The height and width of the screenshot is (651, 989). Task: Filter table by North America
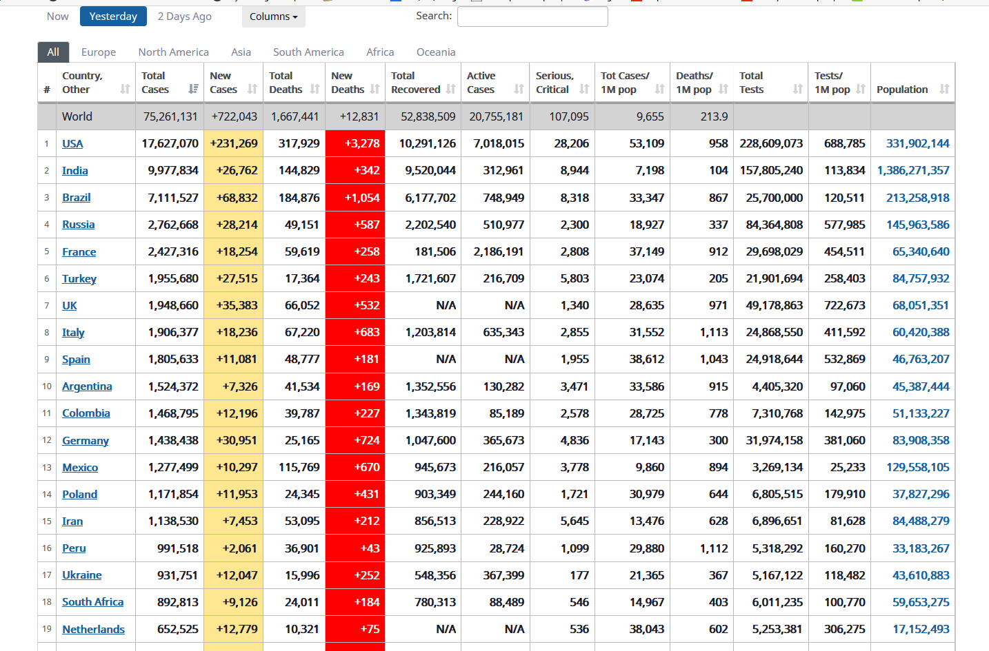174,52
